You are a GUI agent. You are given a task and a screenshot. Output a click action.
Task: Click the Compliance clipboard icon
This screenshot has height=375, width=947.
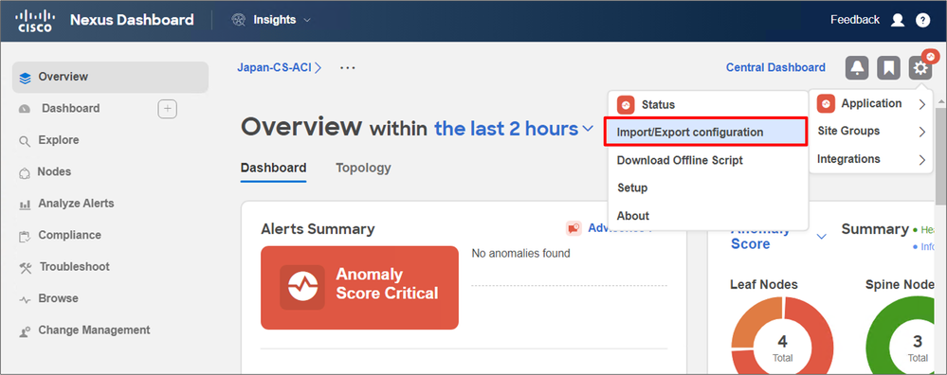[x=25, y=236]
